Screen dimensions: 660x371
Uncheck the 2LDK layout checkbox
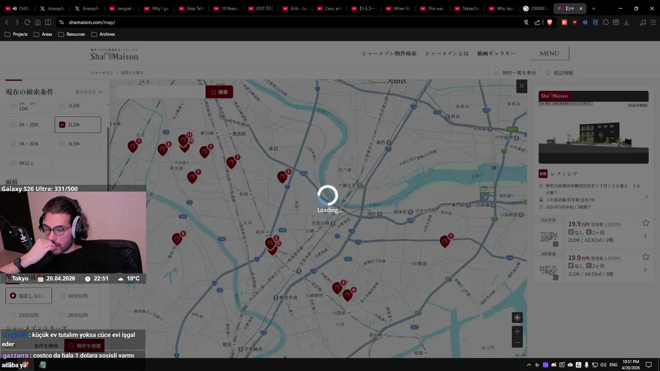pyautogui.click(x=62, y=125)
